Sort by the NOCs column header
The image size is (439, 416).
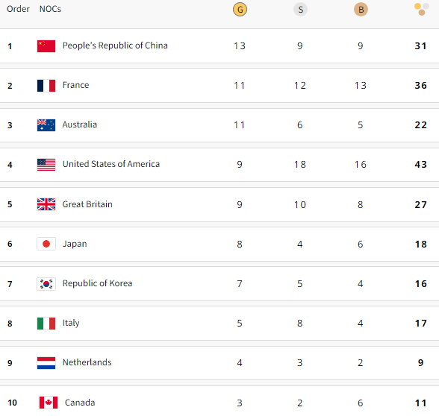[50, 9]
